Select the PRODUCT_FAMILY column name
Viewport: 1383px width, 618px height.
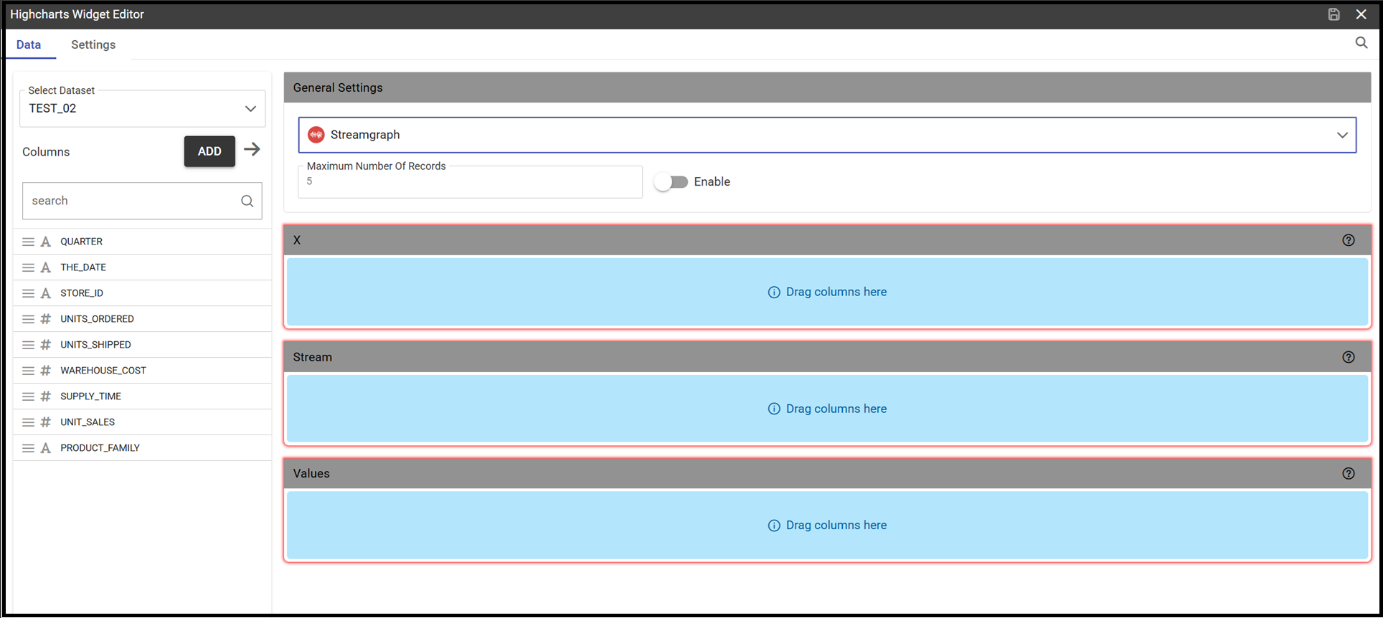(x=100, y=448)
